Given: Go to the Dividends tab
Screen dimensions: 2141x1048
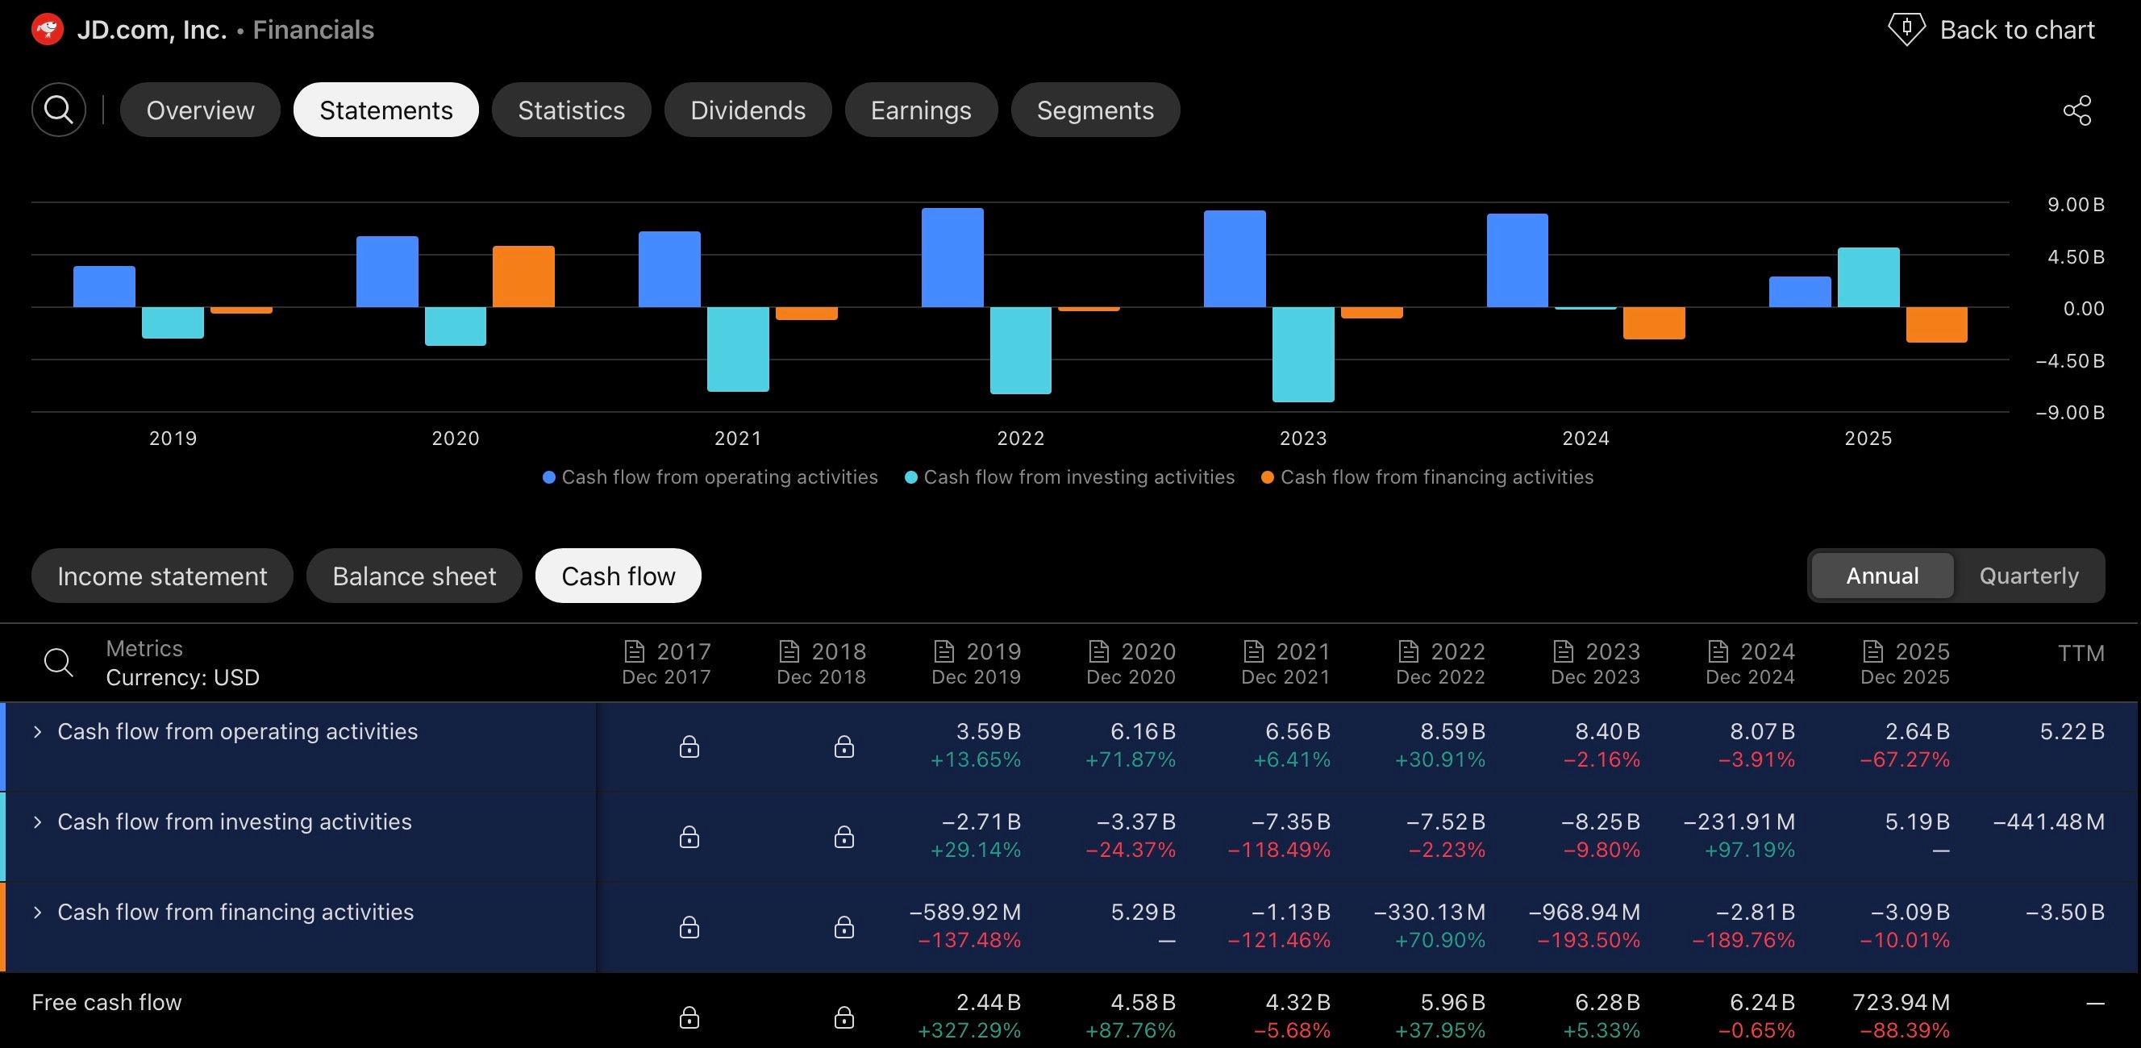Looking at the screenshot, I should click(x=748, y=110).
